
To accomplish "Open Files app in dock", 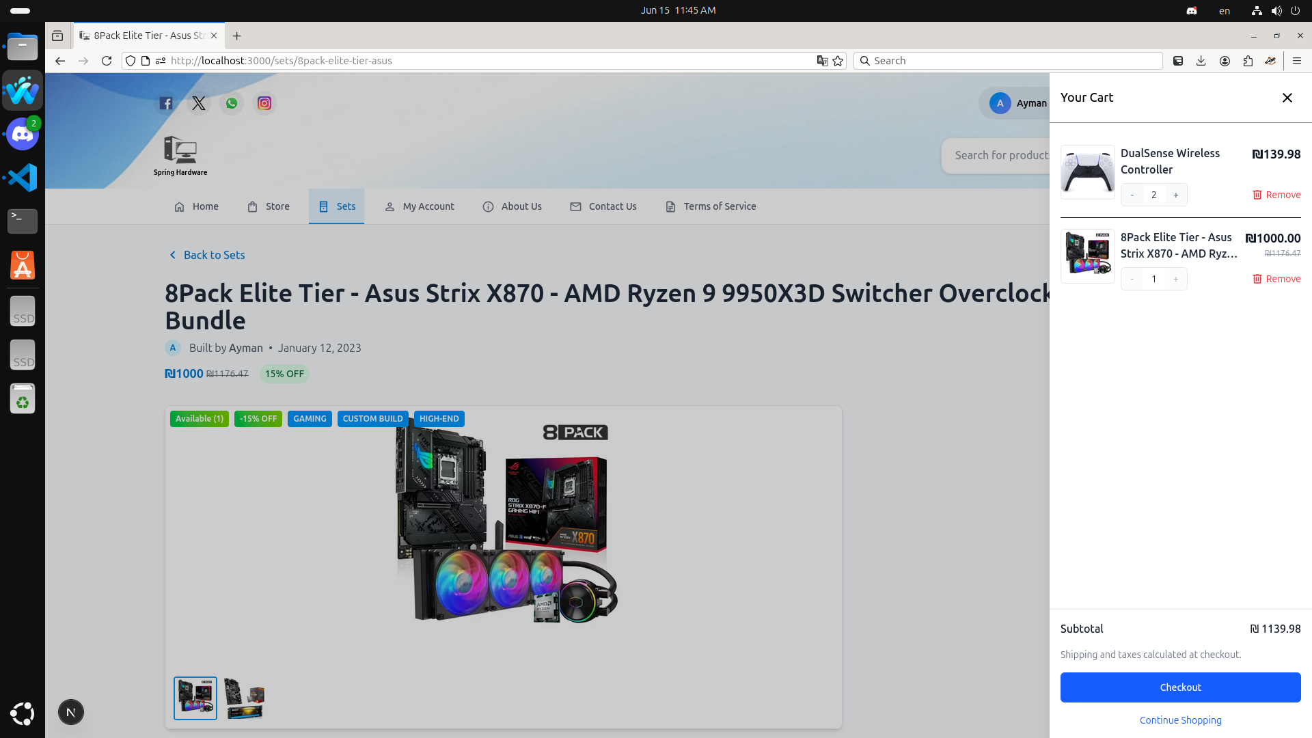I will point(23,46).
